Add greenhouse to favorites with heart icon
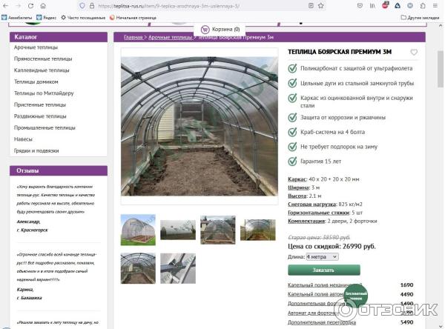 coord(414,52)
